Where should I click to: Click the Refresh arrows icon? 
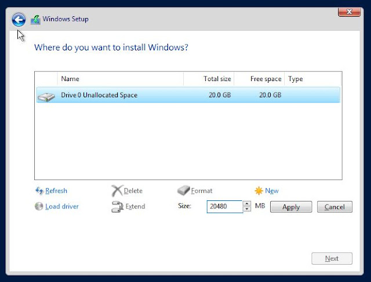(39, 191)
